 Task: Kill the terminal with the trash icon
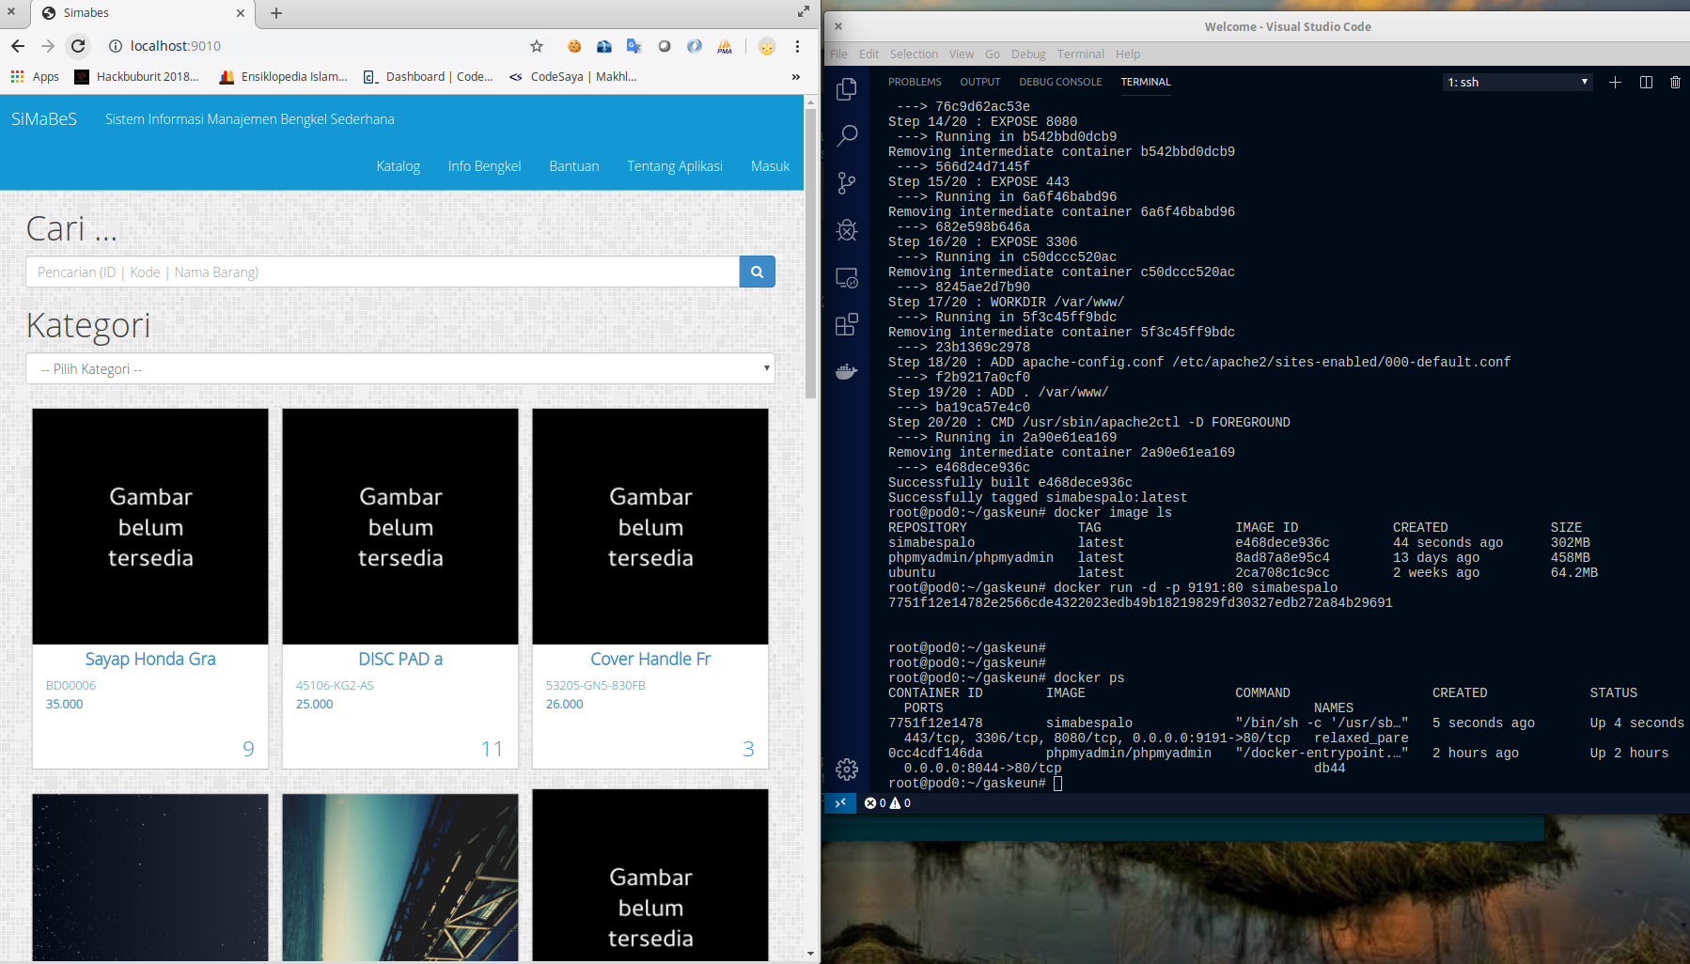pyautogui.click(x=1675, y=83)
